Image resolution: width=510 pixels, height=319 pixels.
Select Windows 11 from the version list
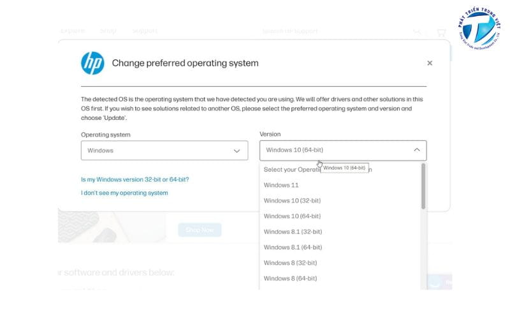281,185
